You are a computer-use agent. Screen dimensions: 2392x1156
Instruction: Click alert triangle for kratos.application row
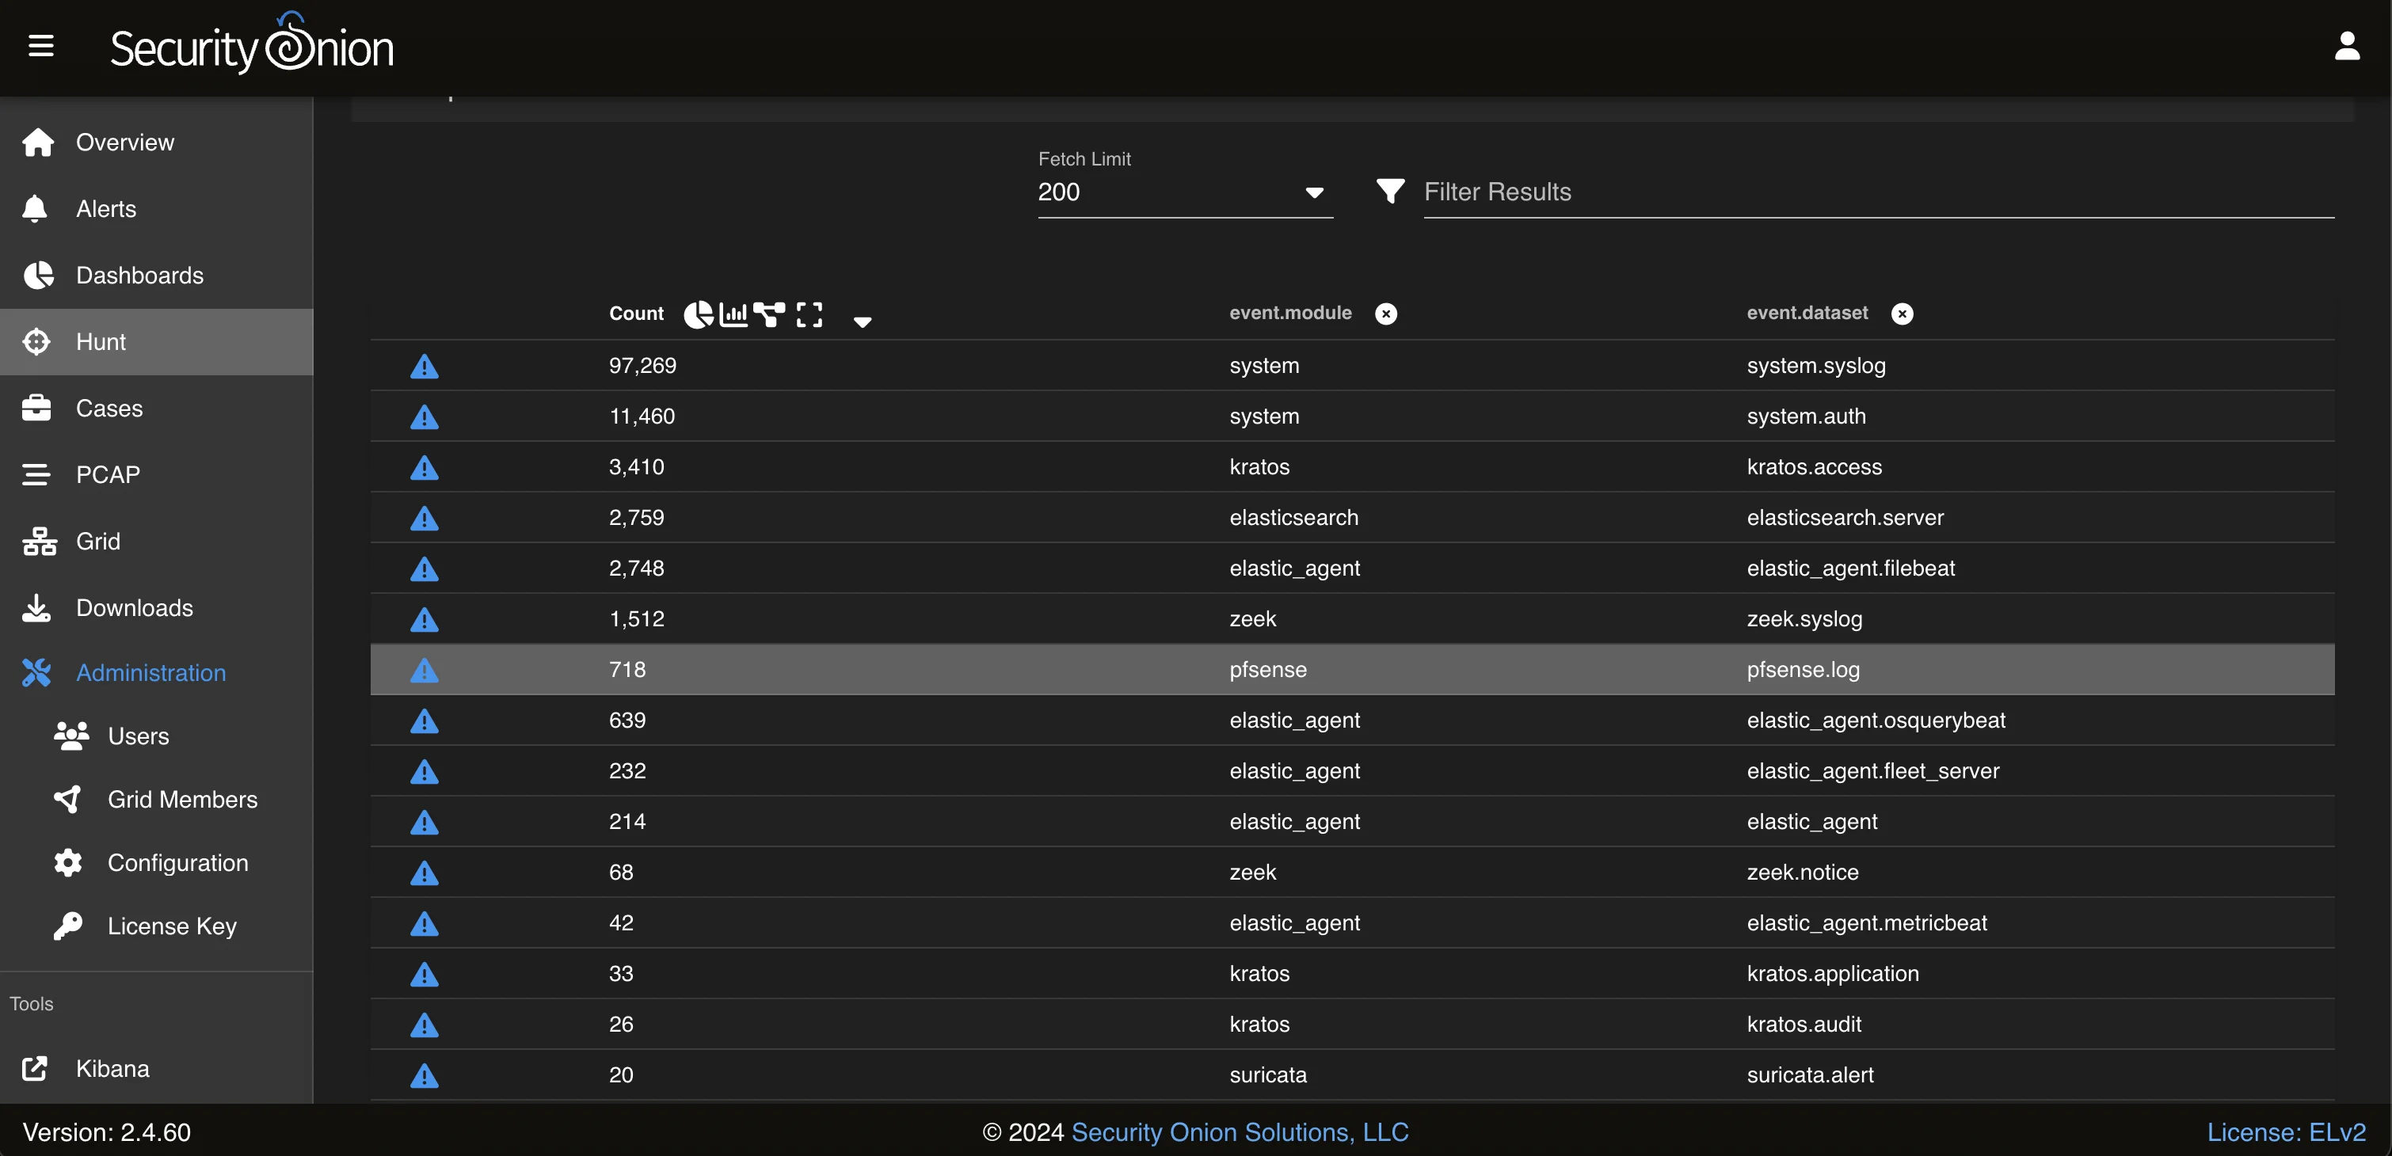425,974
